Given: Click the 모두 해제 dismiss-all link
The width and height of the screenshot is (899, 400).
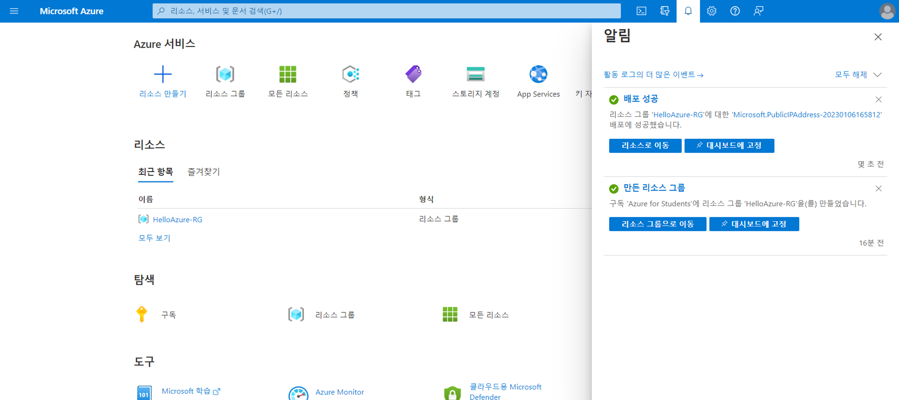Looking at the screenshot, I should [x=851, y=75].
